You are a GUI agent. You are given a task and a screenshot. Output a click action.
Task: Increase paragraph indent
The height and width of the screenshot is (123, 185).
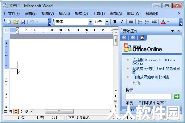pyautogui.click(x=154, y=22)
